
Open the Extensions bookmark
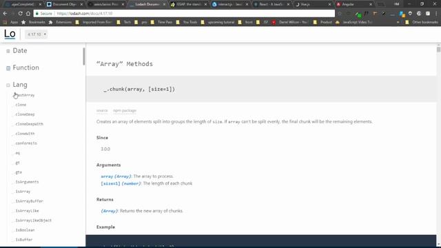60,22
